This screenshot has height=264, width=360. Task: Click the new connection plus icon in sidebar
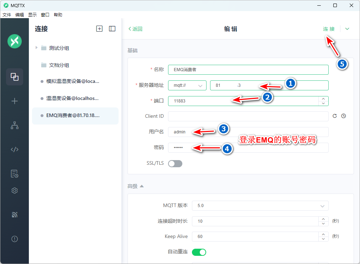pos(15,101)
